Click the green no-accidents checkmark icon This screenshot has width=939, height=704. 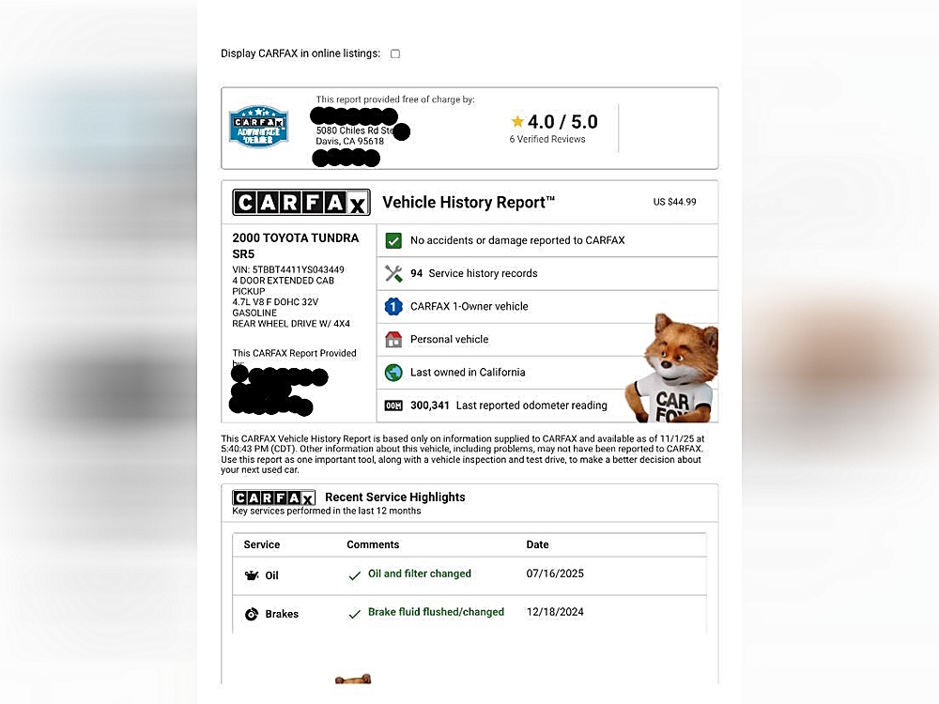pyautogui.click(x=393, y=240)
